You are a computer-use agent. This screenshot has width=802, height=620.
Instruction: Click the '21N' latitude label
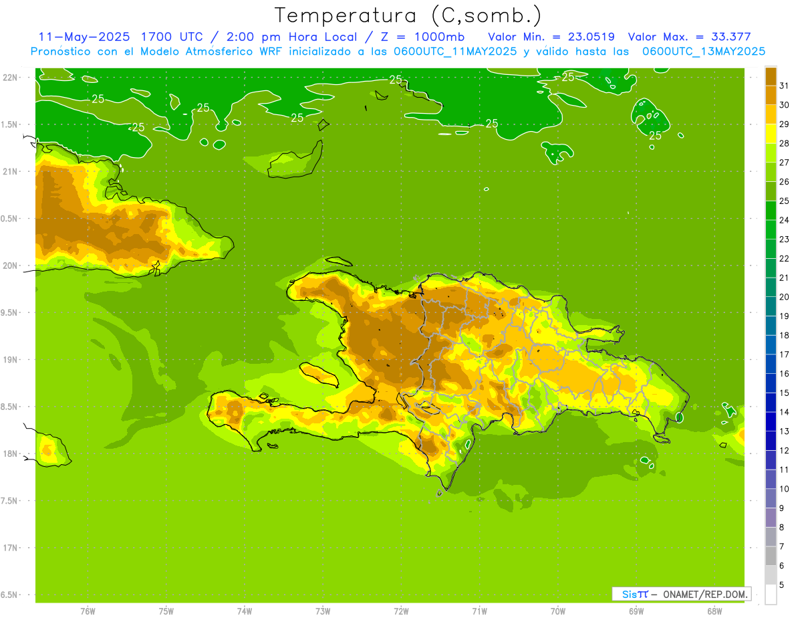11,172
